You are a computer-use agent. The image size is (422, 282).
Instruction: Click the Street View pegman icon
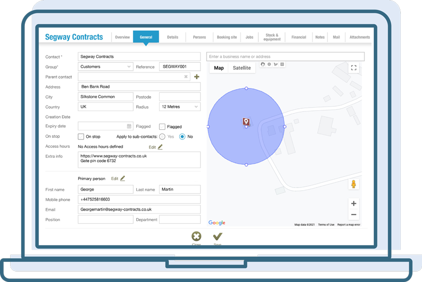pos(354,184)
